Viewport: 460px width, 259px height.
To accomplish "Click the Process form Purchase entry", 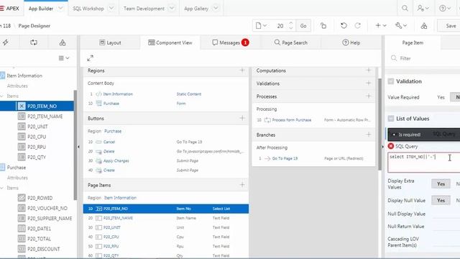I will point(291,120).
